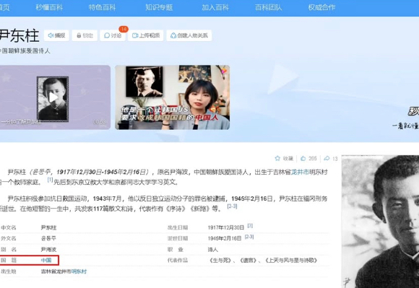The width and height of the screenshot is (419, 288).
Task: Click the 播报 audio playback button
Action: click(x=56, y=35)
